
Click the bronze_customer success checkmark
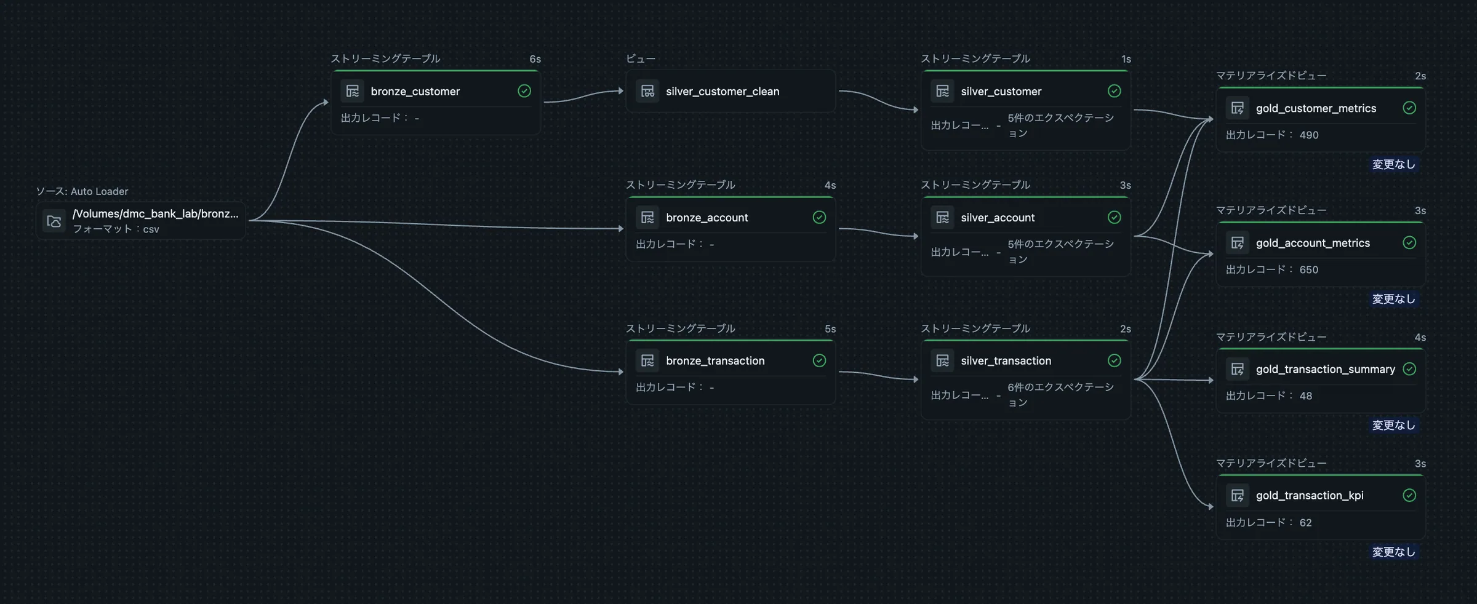point(524,91)
